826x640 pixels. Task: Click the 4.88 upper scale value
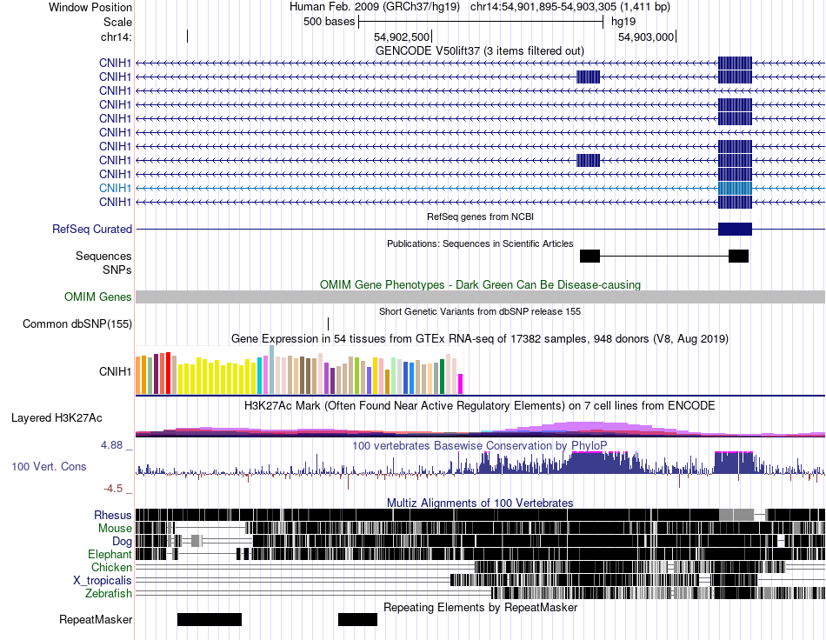111,445
